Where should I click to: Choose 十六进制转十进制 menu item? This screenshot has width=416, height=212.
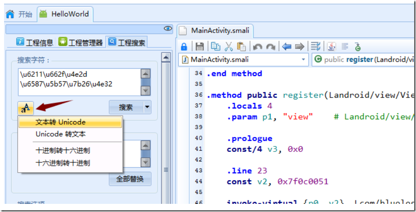pyautogui.click(x=70, y=163)
